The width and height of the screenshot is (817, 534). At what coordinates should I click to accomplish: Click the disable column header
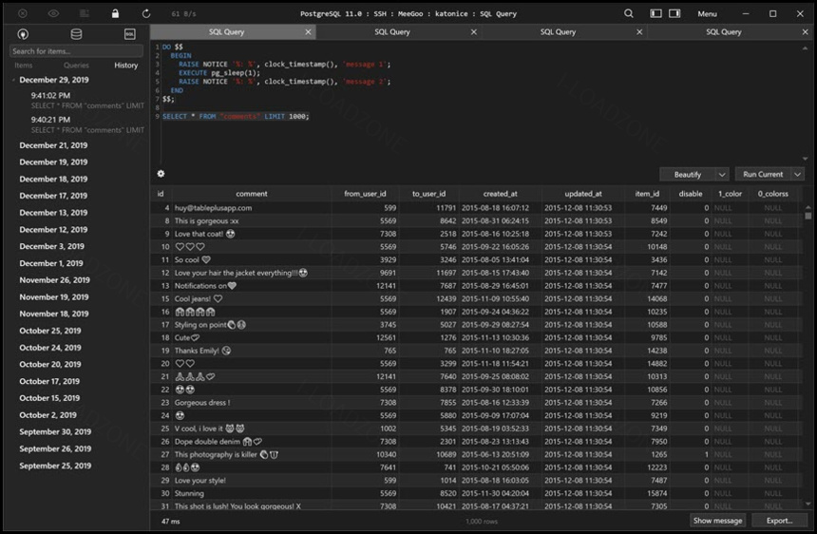(x=691, y=194)
